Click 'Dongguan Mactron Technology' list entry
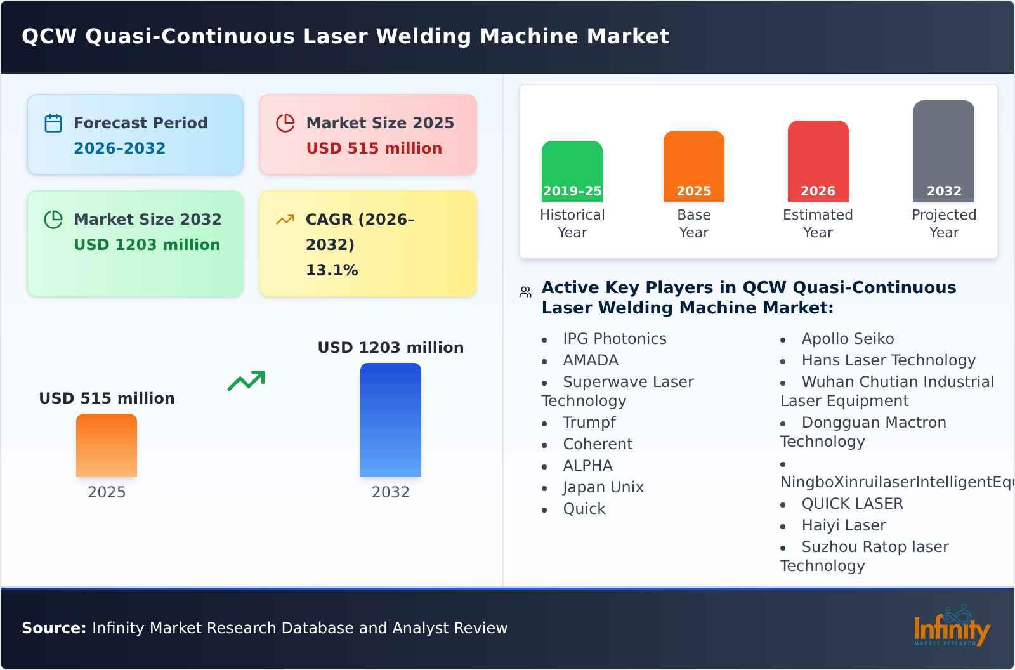 [x=863, y=432]
